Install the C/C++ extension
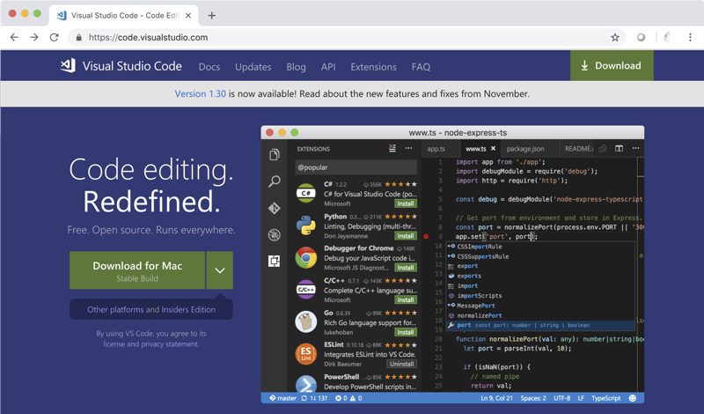Viewport: 704px width, 414px height. [406, 299]
